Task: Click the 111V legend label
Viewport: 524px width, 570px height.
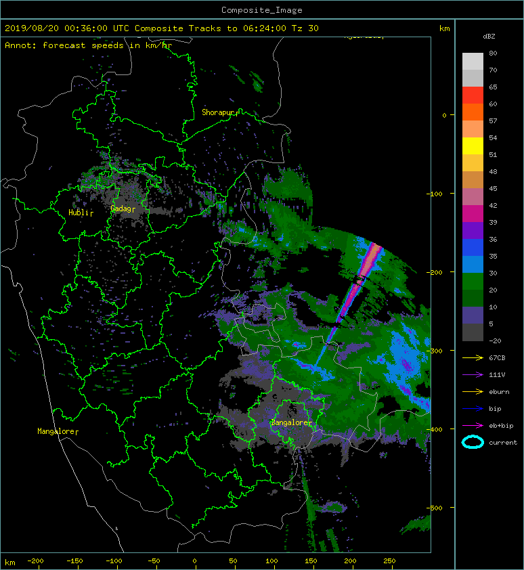Action: pyautogui.click(x=497, y=375)
